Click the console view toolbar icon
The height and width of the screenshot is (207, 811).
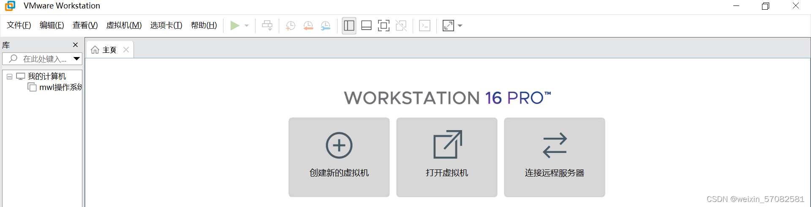click(x=425, y=26)
